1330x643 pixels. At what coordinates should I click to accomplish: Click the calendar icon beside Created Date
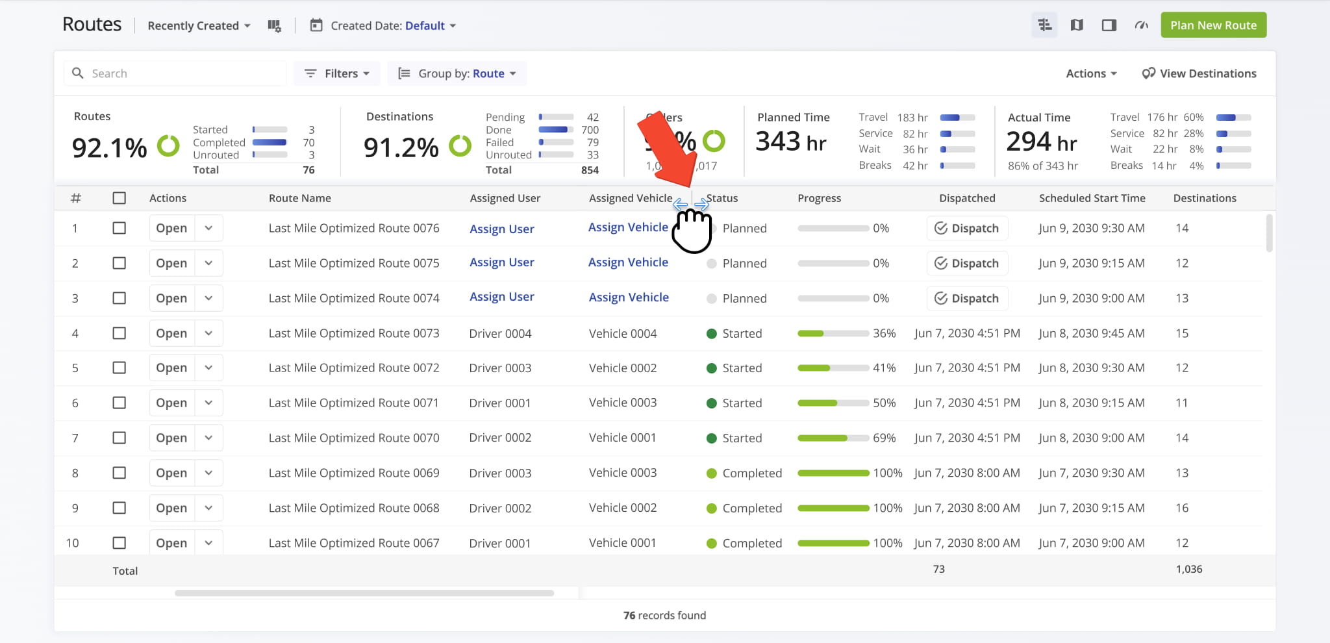[x=316, y=26]
